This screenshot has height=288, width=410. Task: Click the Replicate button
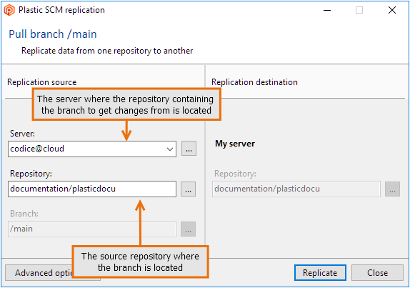(320, 273)
